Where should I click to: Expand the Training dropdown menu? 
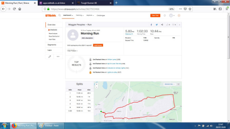80,15
